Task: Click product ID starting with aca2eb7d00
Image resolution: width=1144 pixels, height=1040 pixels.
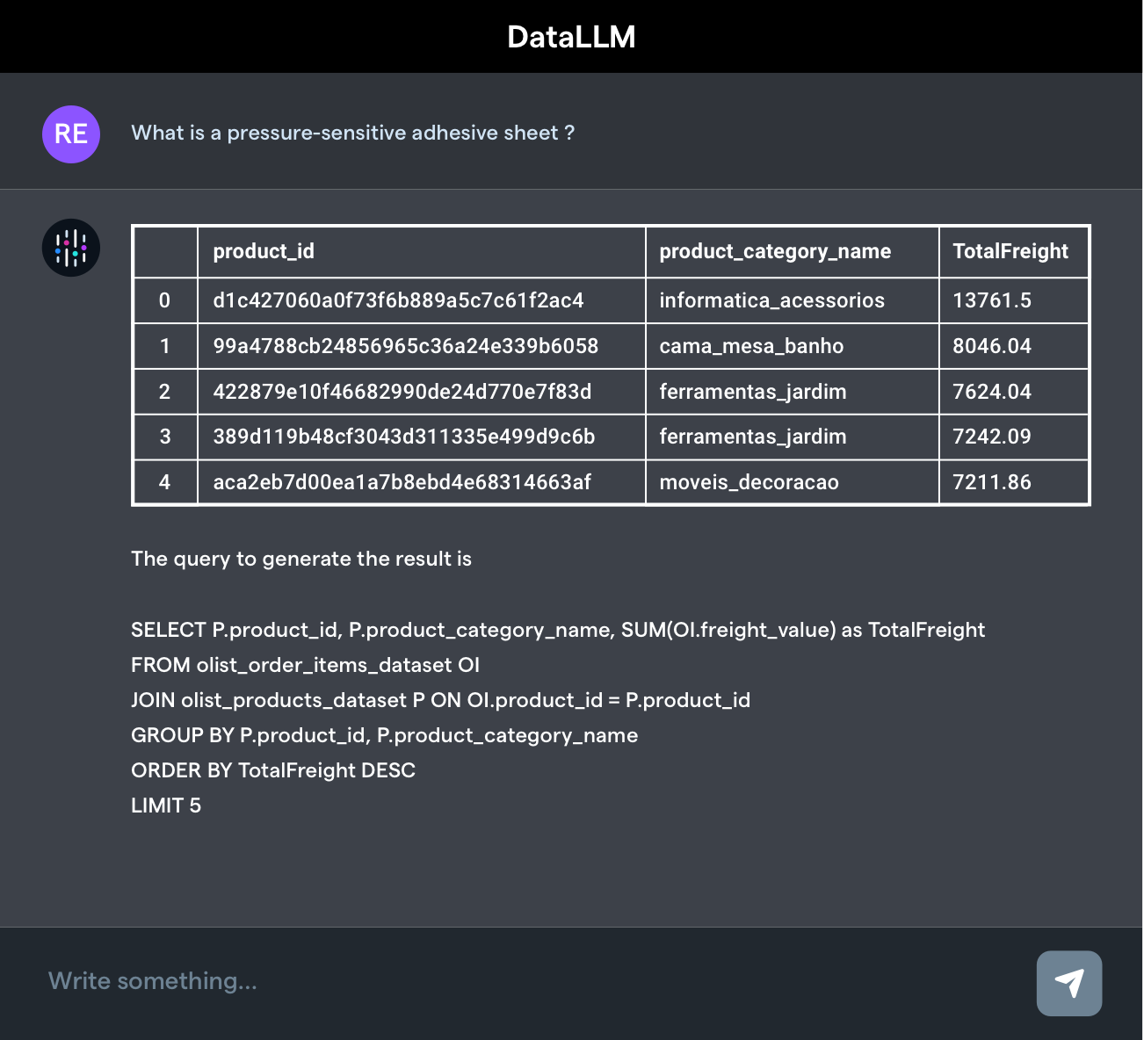Action: 402,482
